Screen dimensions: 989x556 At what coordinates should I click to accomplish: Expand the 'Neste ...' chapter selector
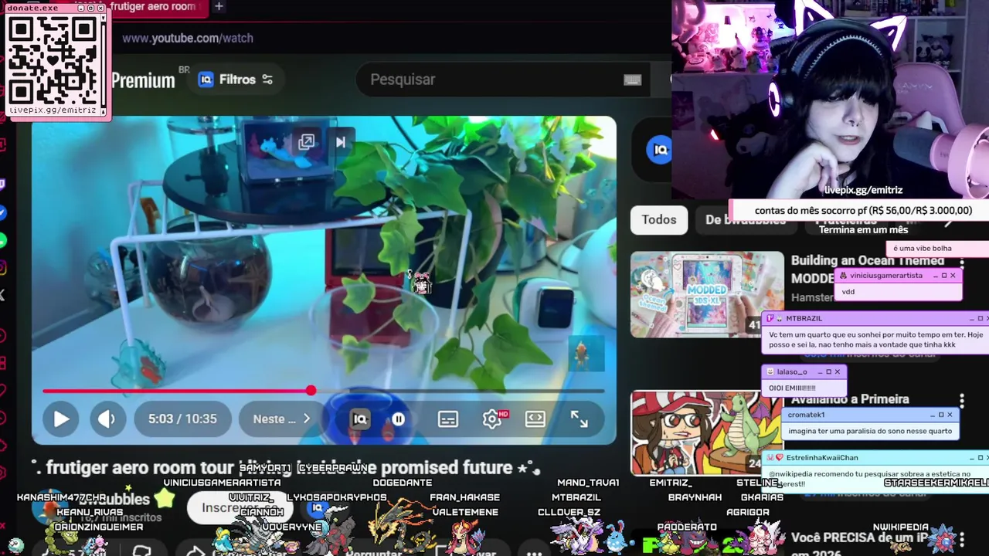pyautogui.click(x=281, y=419)
